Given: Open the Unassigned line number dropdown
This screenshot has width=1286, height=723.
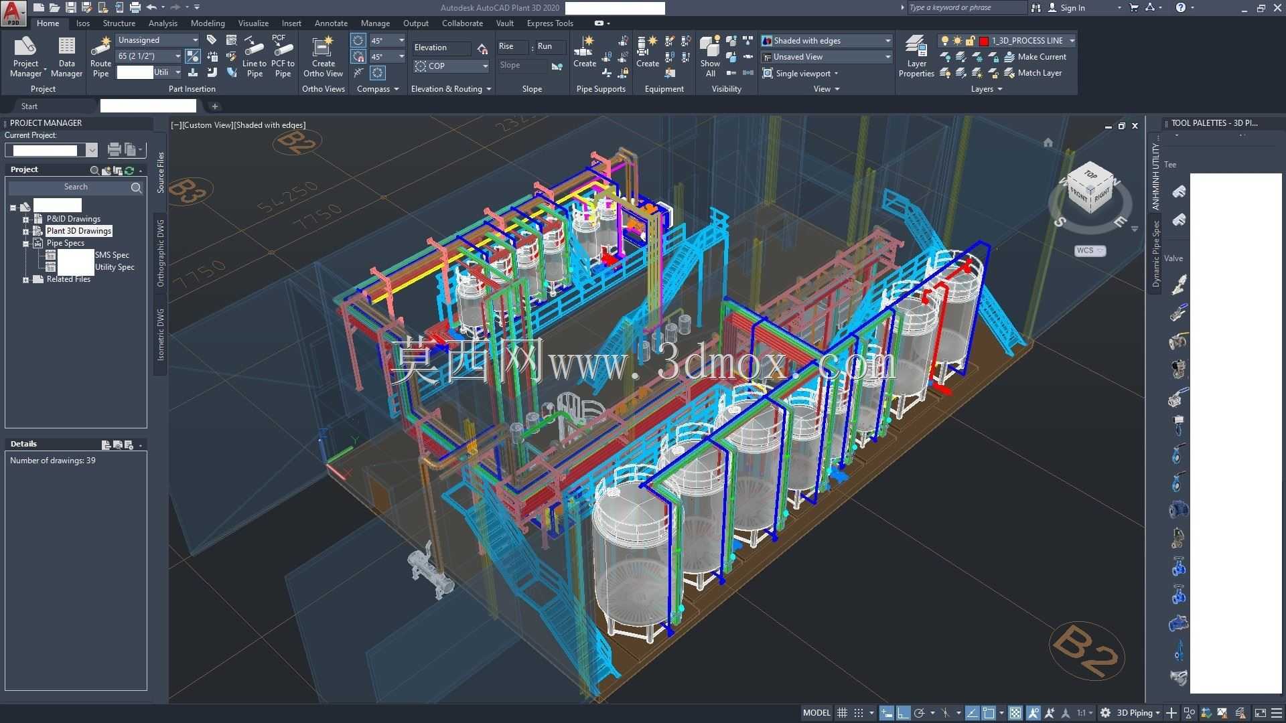Looking at the screenshot, I should [x=158, y=40].
